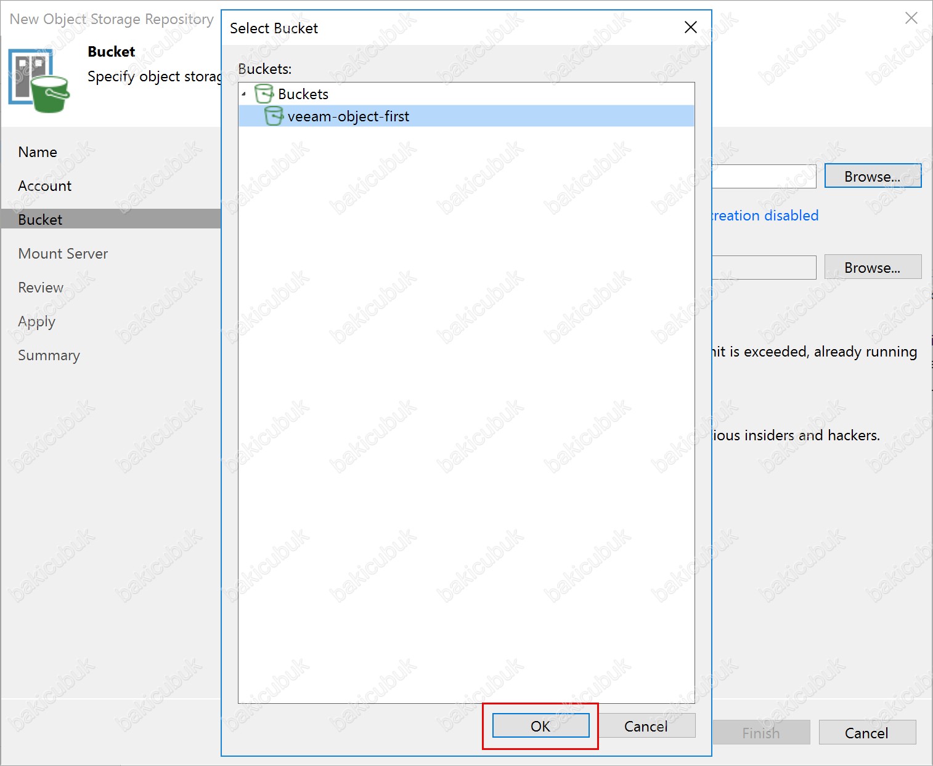Open the Review wizard step
Viewport: 933px width, 766px height.
pos(41,288)
